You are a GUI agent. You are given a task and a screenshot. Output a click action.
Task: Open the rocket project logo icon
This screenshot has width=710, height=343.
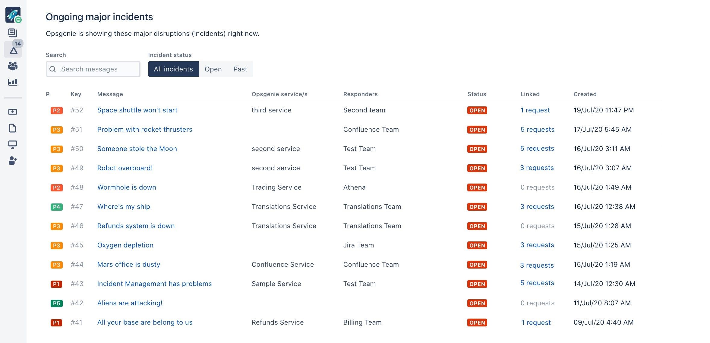point(13,15)
